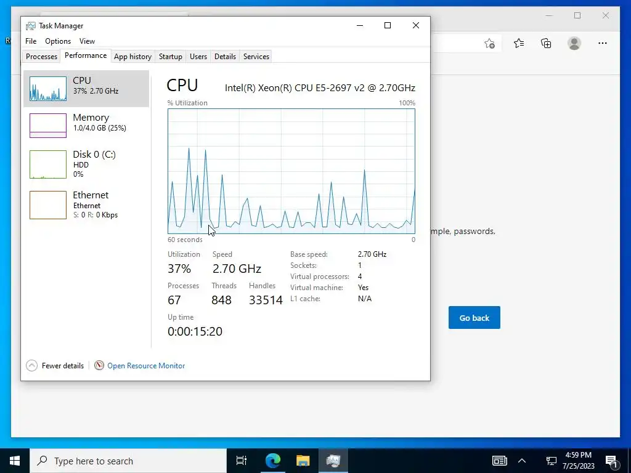Select the Disk 0 (C:) mini graph
Screen dimensions: 631x473
tap(48, 164)
